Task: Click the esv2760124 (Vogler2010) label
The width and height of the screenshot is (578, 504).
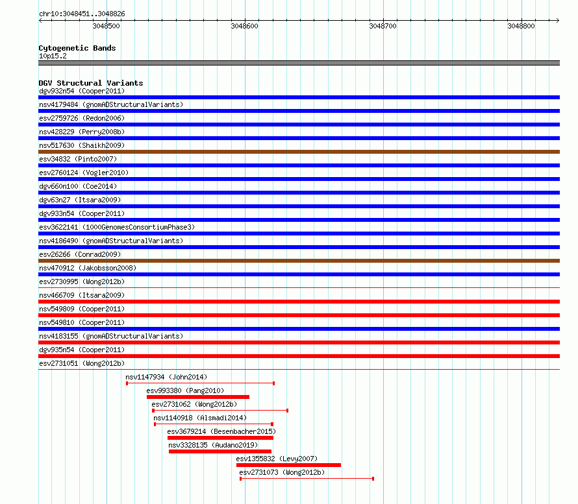Action: [x=84, y=173]
